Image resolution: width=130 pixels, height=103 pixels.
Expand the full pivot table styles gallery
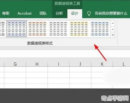[113, 35]
